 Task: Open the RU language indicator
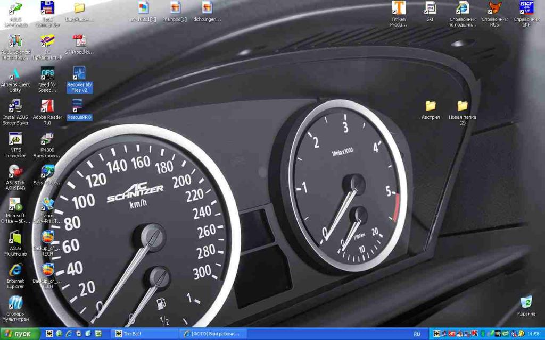click(417, 334)
